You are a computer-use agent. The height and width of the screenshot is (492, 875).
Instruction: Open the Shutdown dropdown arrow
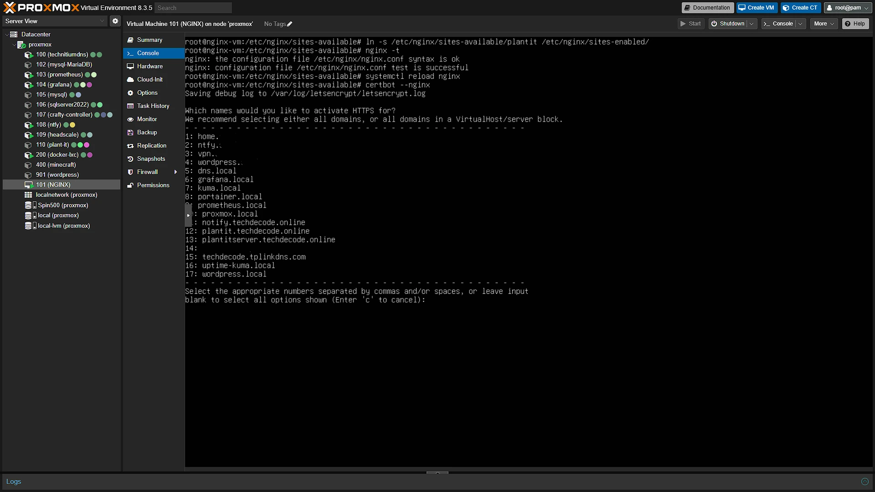[752, 24]
